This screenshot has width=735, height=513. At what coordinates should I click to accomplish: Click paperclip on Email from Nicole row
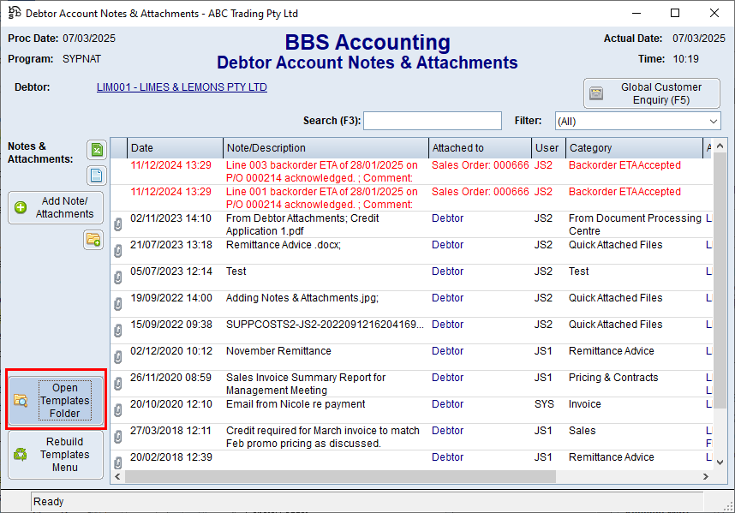click(118, 410)
